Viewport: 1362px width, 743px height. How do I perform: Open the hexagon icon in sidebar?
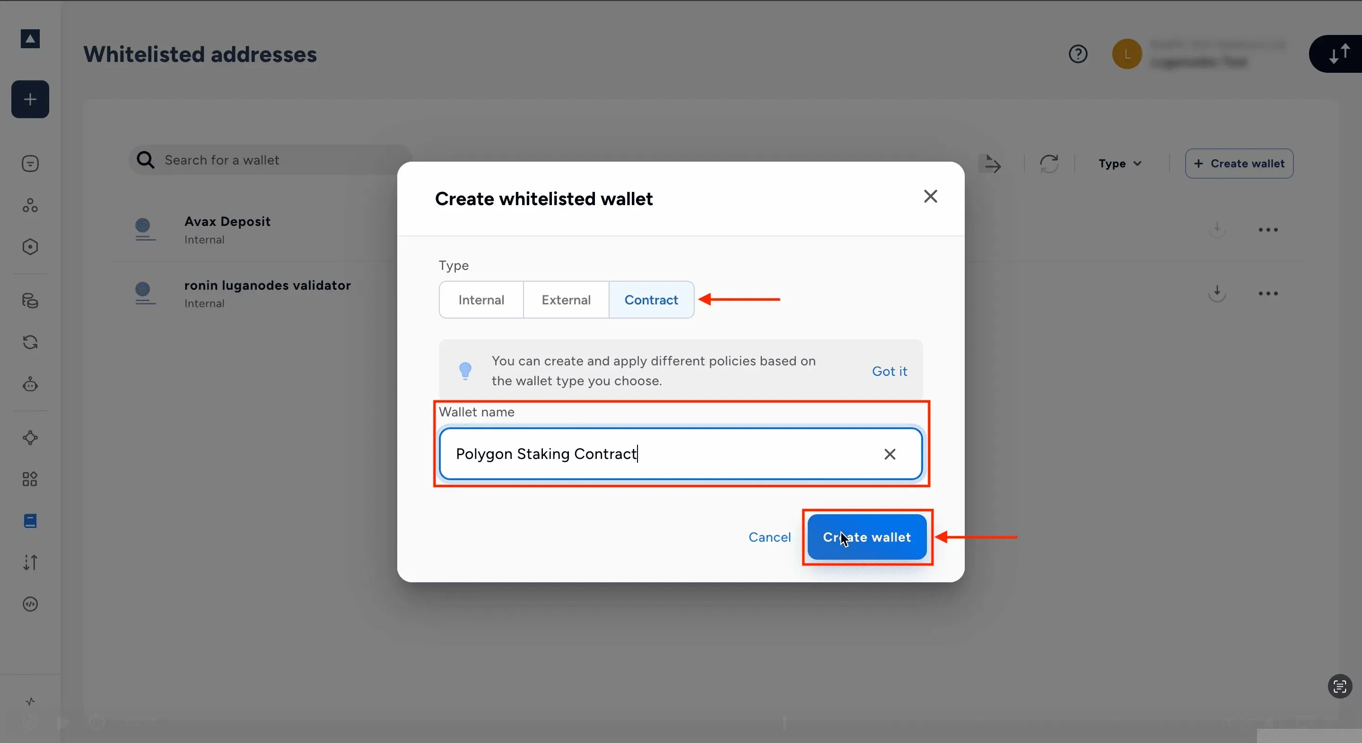point(30,247)
